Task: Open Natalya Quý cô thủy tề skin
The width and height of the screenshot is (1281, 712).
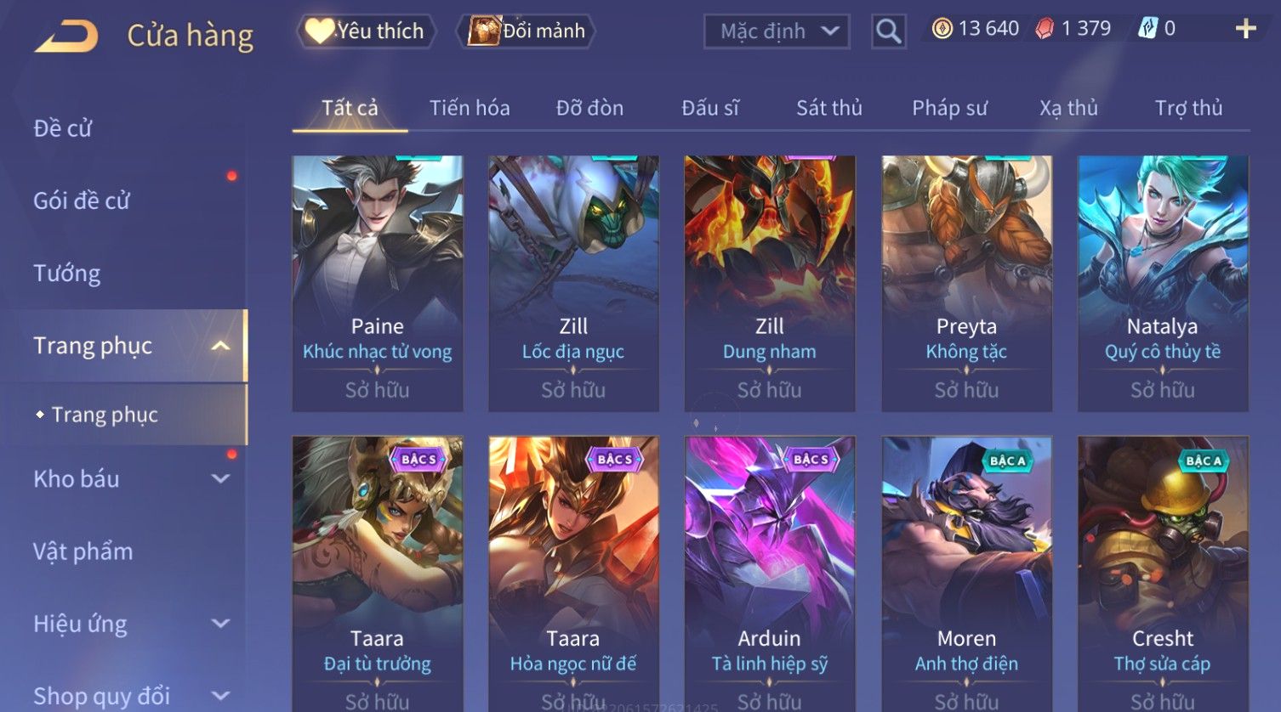Action: 1163,283
